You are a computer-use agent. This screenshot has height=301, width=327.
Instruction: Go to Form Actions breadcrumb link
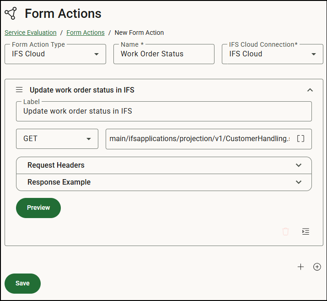pos(86,33)
